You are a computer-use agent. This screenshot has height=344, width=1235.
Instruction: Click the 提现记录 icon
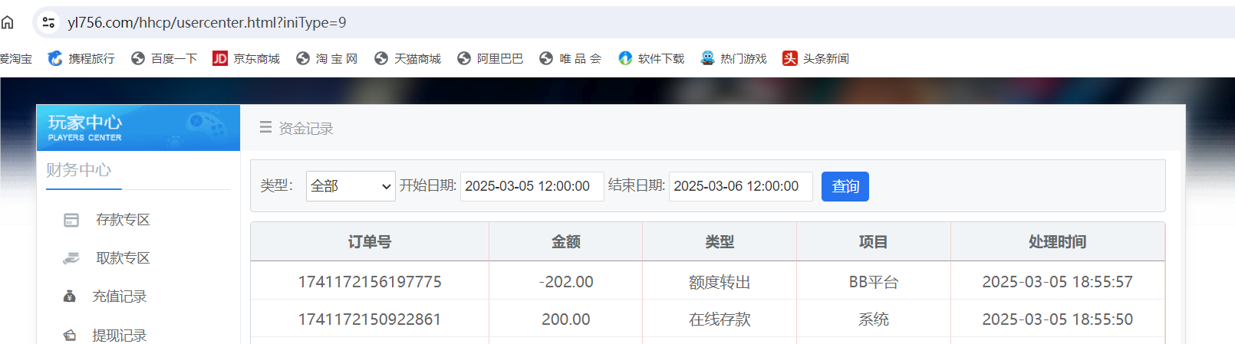pyautogui.click(x=70, y=335)
